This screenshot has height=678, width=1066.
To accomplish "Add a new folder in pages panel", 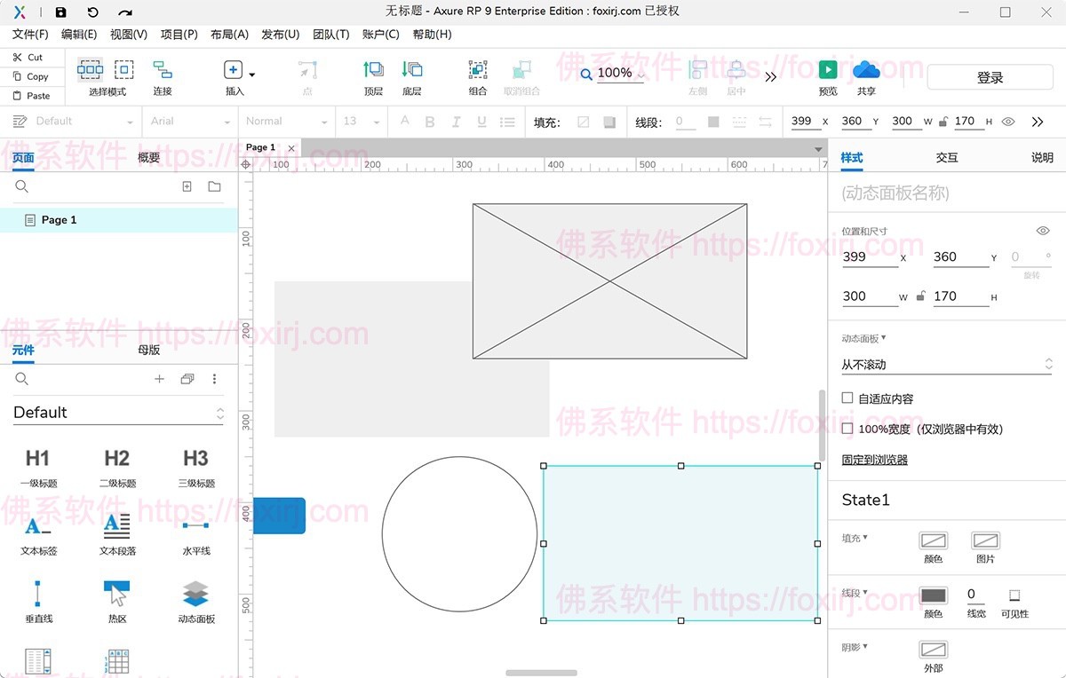I will pyautogui.click(x=214, y=186).
